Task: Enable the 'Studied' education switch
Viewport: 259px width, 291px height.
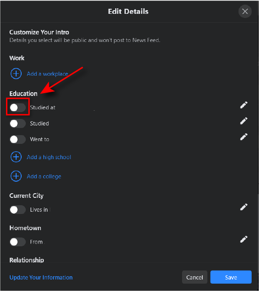Action: (x=18, y=124)
